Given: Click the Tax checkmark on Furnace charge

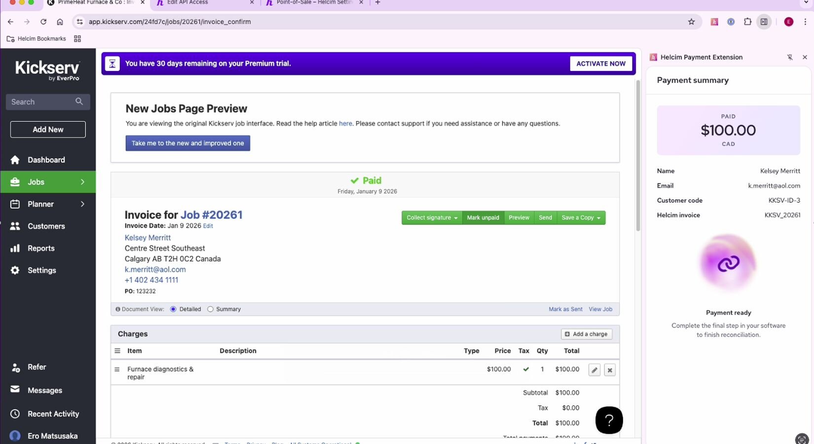Looking at the screenshot, I should (x=526, y=369).
